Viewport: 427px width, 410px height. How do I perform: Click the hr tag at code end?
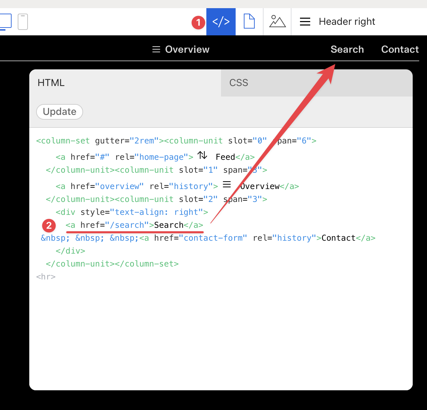tap(46, 277)
